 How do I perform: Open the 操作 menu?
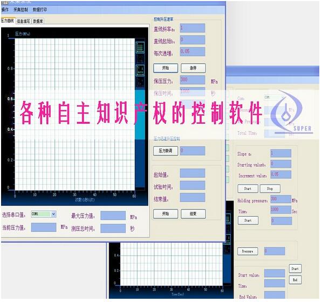(5, 10)
